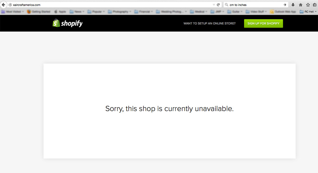318x173 pixels.
Task: Open the Outlook Web App bookmark
Action: [x=283, y=12]
